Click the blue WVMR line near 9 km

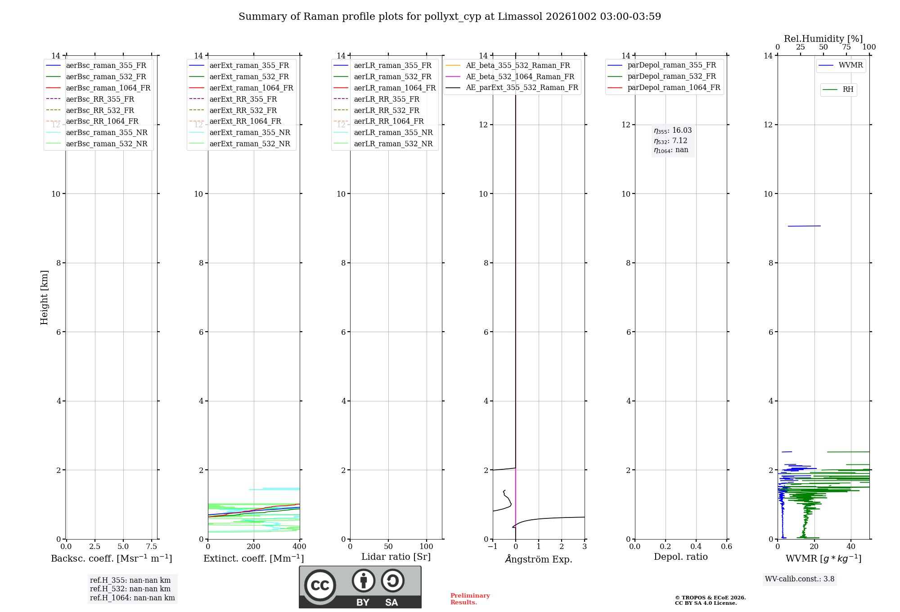coord(804,226)
